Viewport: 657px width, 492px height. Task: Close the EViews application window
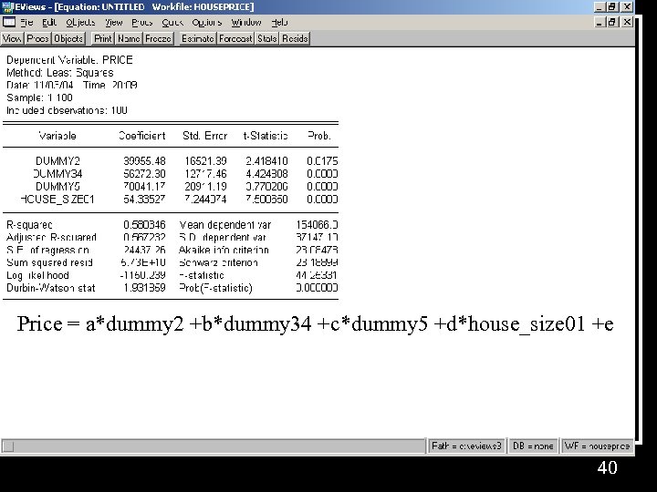[626, 7]
